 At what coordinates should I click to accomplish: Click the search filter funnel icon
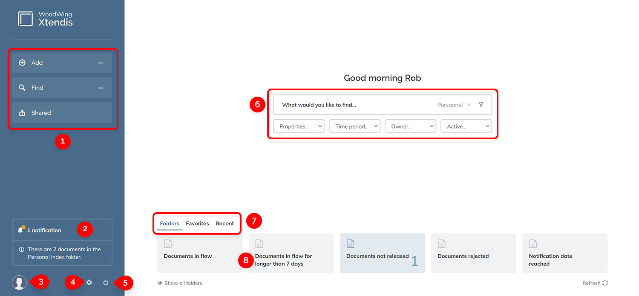point(481,105)
